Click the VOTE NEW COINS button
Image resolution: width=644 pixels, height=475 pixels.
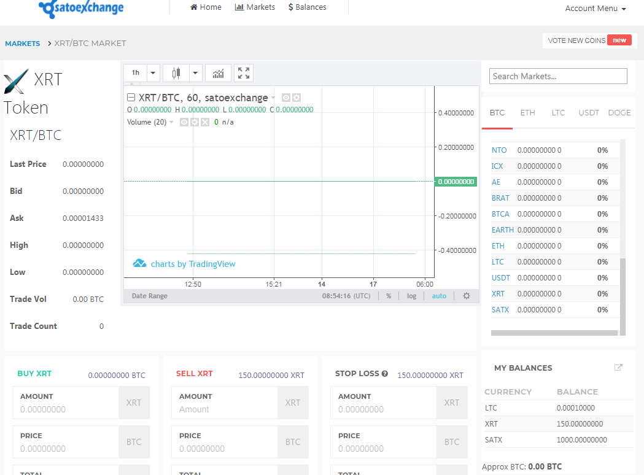click(589, 41)
